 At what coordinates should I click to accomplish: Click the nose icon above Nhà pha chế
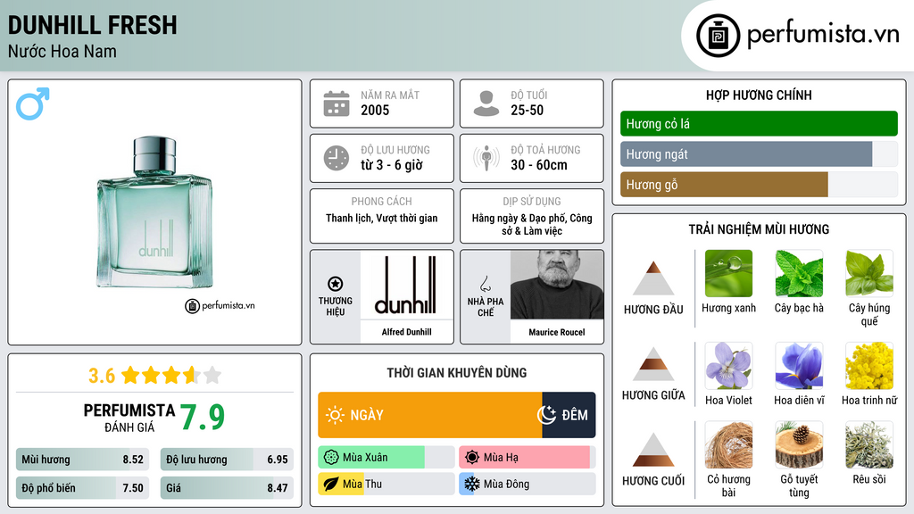tap(485, 284)
